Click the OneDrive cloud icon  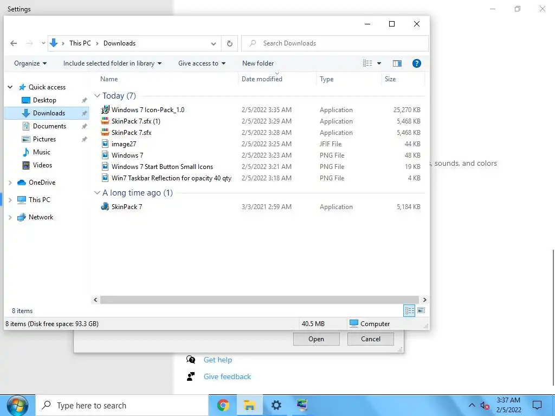22,183
